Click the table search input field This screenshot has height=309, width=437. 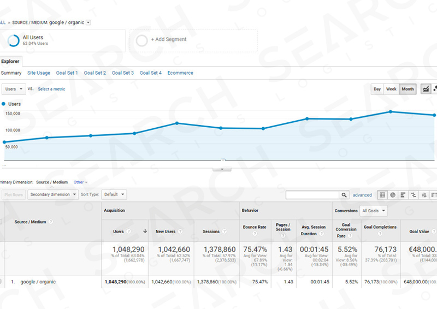[x=312, y=195]
